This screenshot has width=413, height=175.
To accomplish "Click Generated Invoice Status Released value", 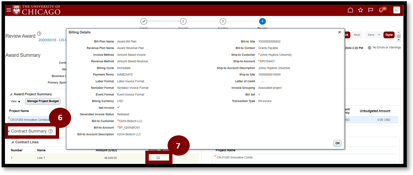I will tap(123, 114).
